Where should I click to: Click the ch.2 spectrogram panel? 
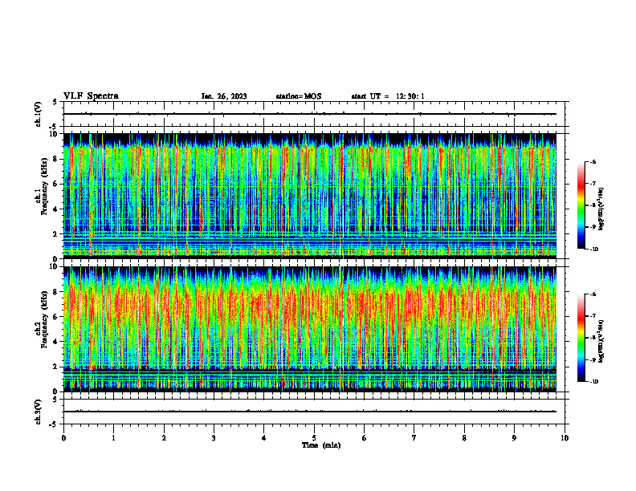point(310,329)
